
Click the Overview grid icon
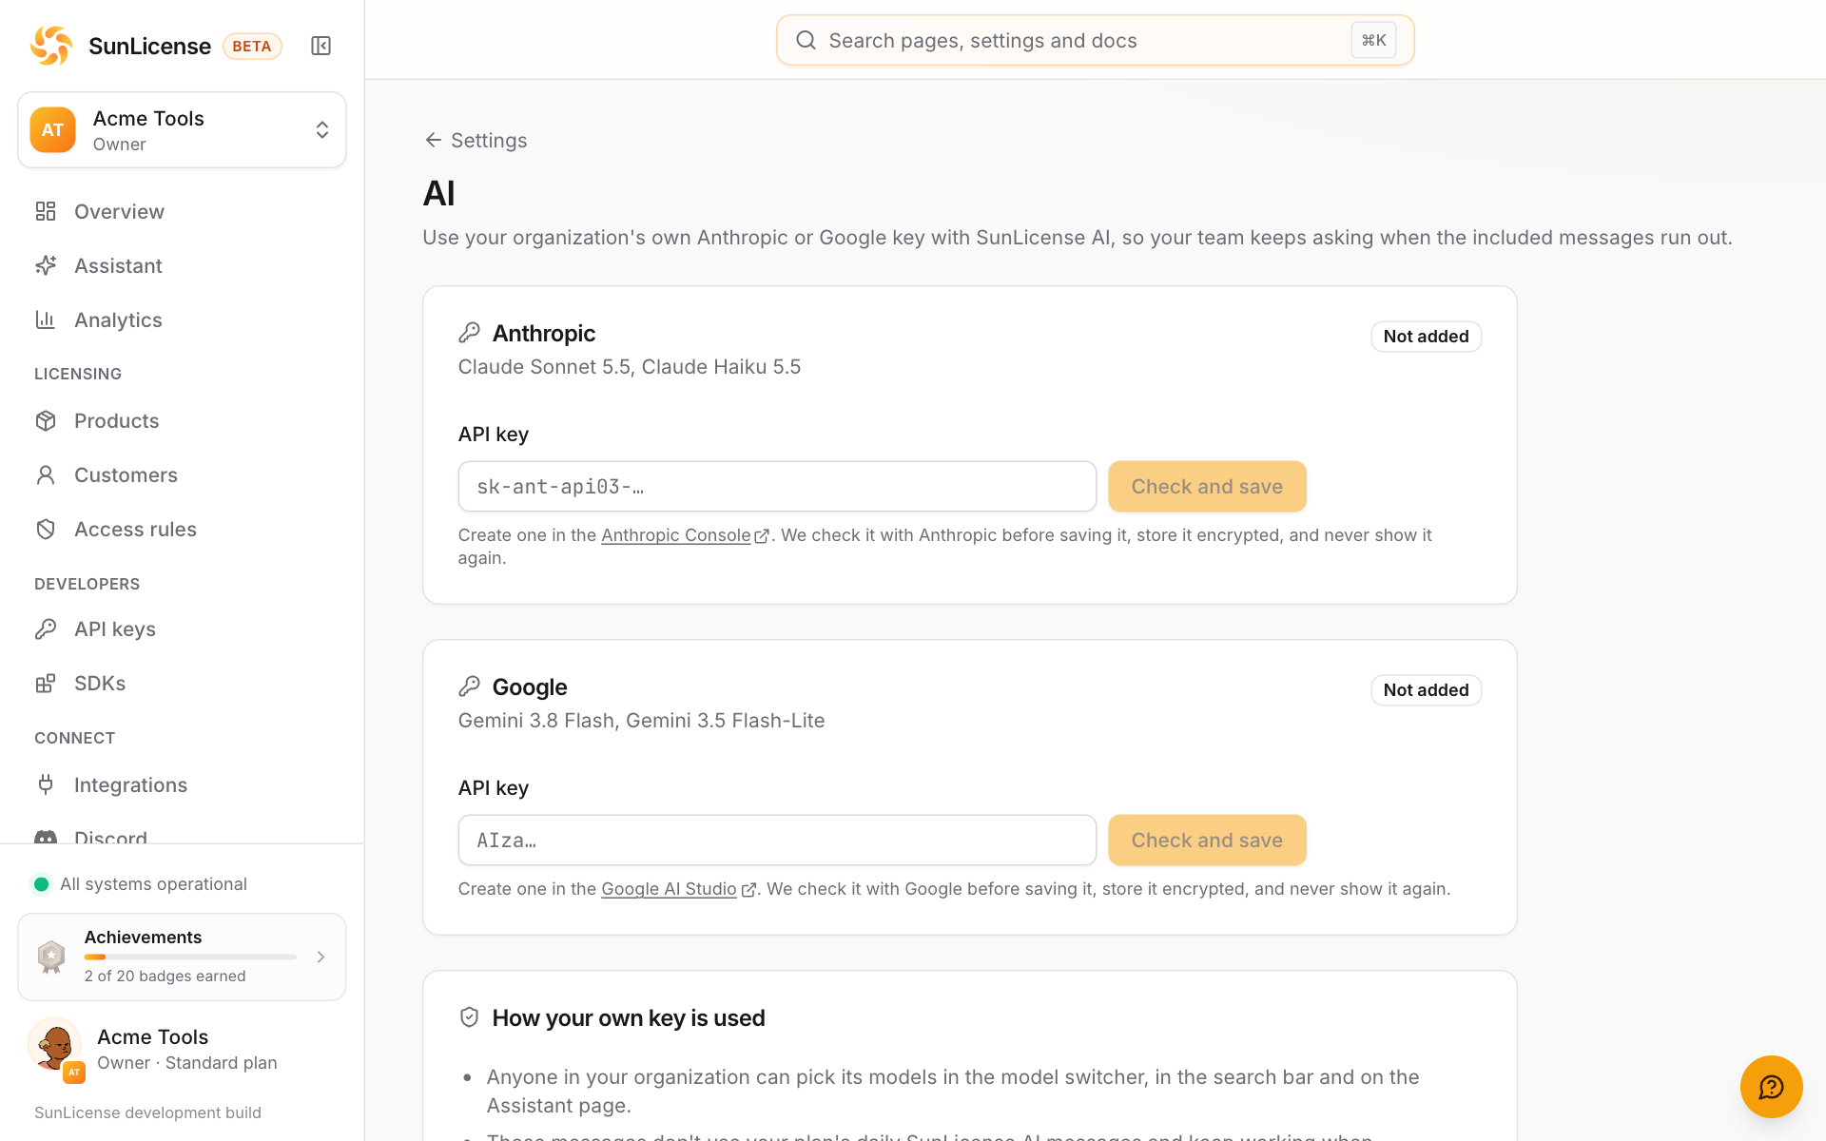pyautogui.click(x=46, y=211)
